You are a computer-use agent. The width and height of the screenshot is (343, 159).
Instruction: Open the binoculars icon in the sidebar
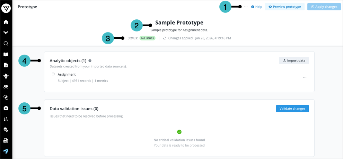[x=6, y=87]
